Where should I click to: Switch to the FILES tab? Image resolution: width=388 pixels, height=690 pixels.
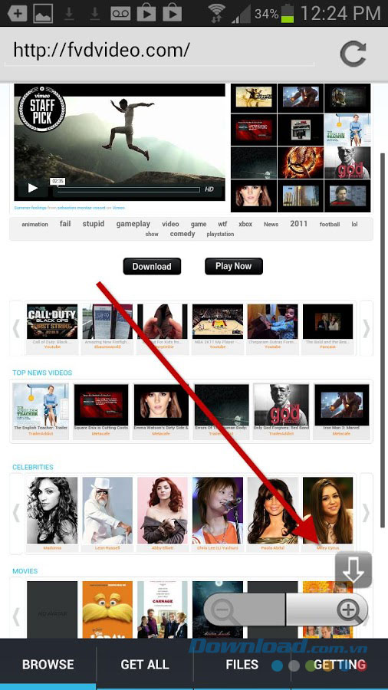point(242,665)
